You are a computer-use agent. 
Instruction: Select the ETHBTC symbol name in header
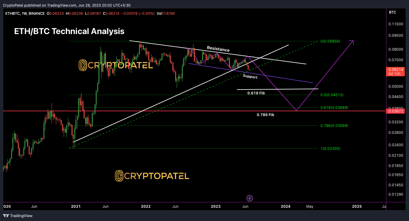click(x=12, y=14)
